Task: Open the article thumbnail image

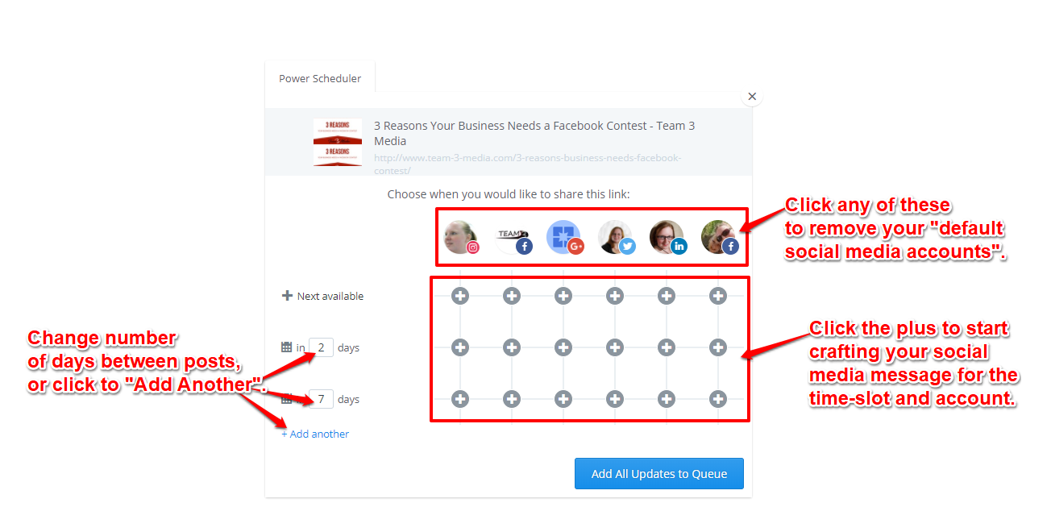Action: 338,143
